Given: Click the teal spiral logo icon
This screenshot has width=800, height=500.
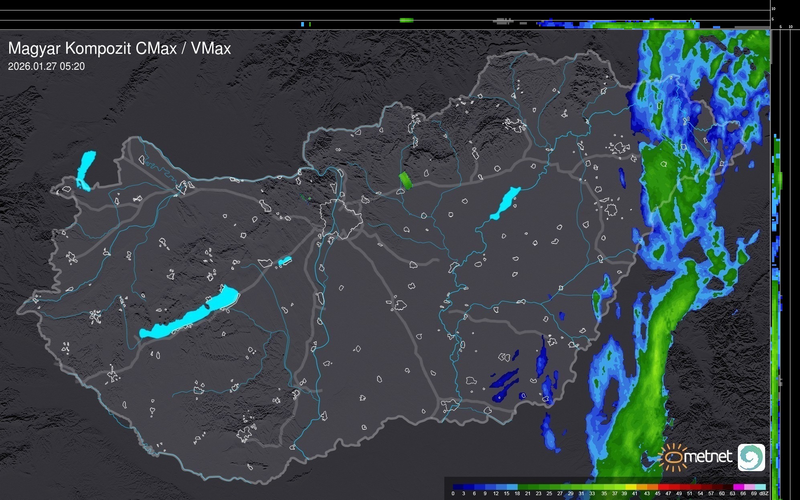Looking at the screenshot, I should 751,457.
